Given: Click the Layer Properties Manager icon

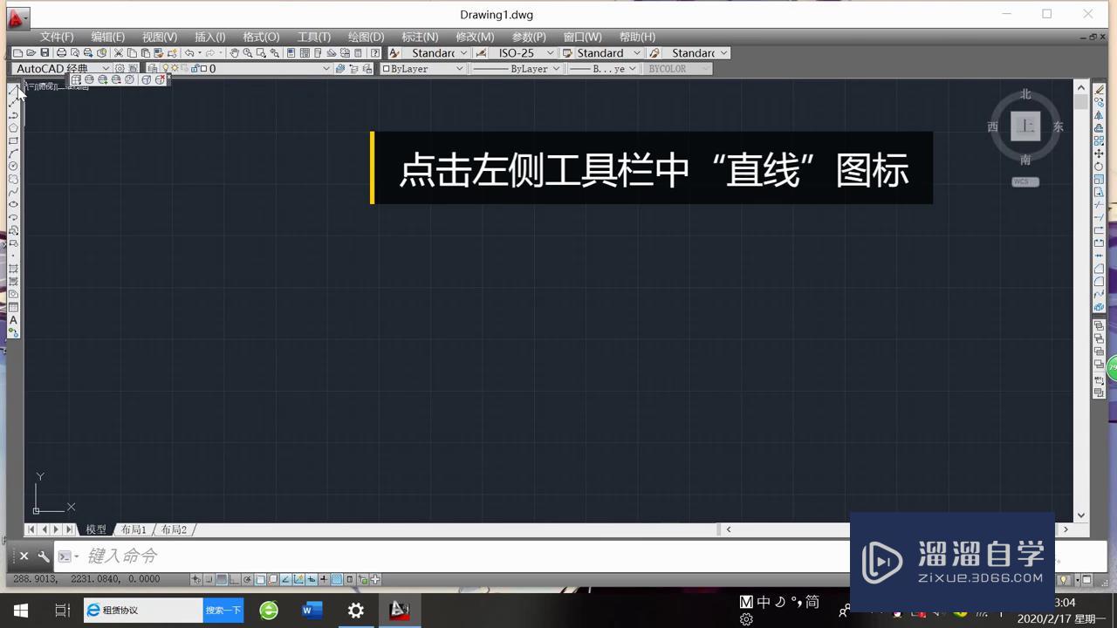Looking at the screenshot, I should point(153,68).
